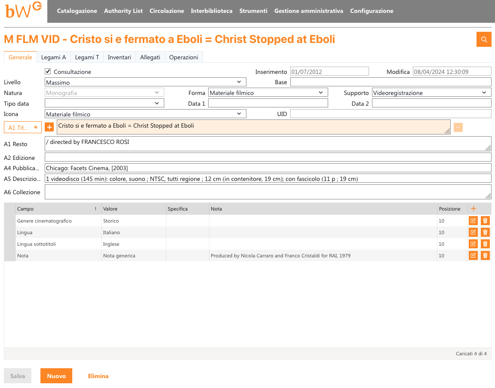Click the search magnifier icon button
The width and height of the screenshot is (495, 388).
[x=484, y=40]
